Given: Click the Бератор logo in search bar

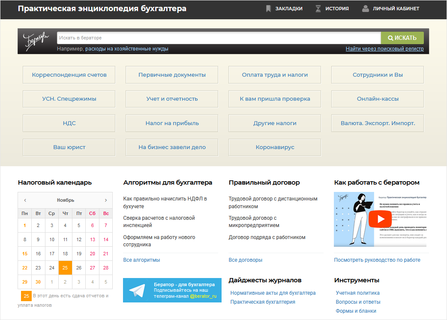Looking at the screenshot, I should coord(36,41).
